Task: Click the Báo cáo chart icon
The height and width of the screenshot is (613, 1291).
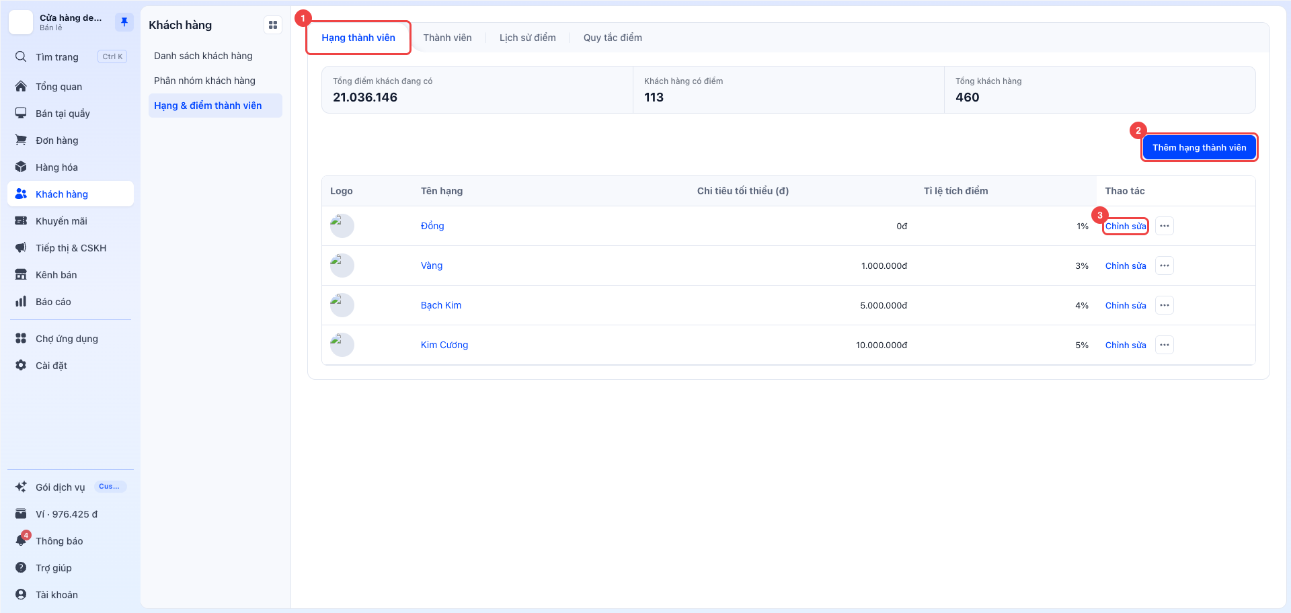Action: pyautogui.click(x=21, y=302)
